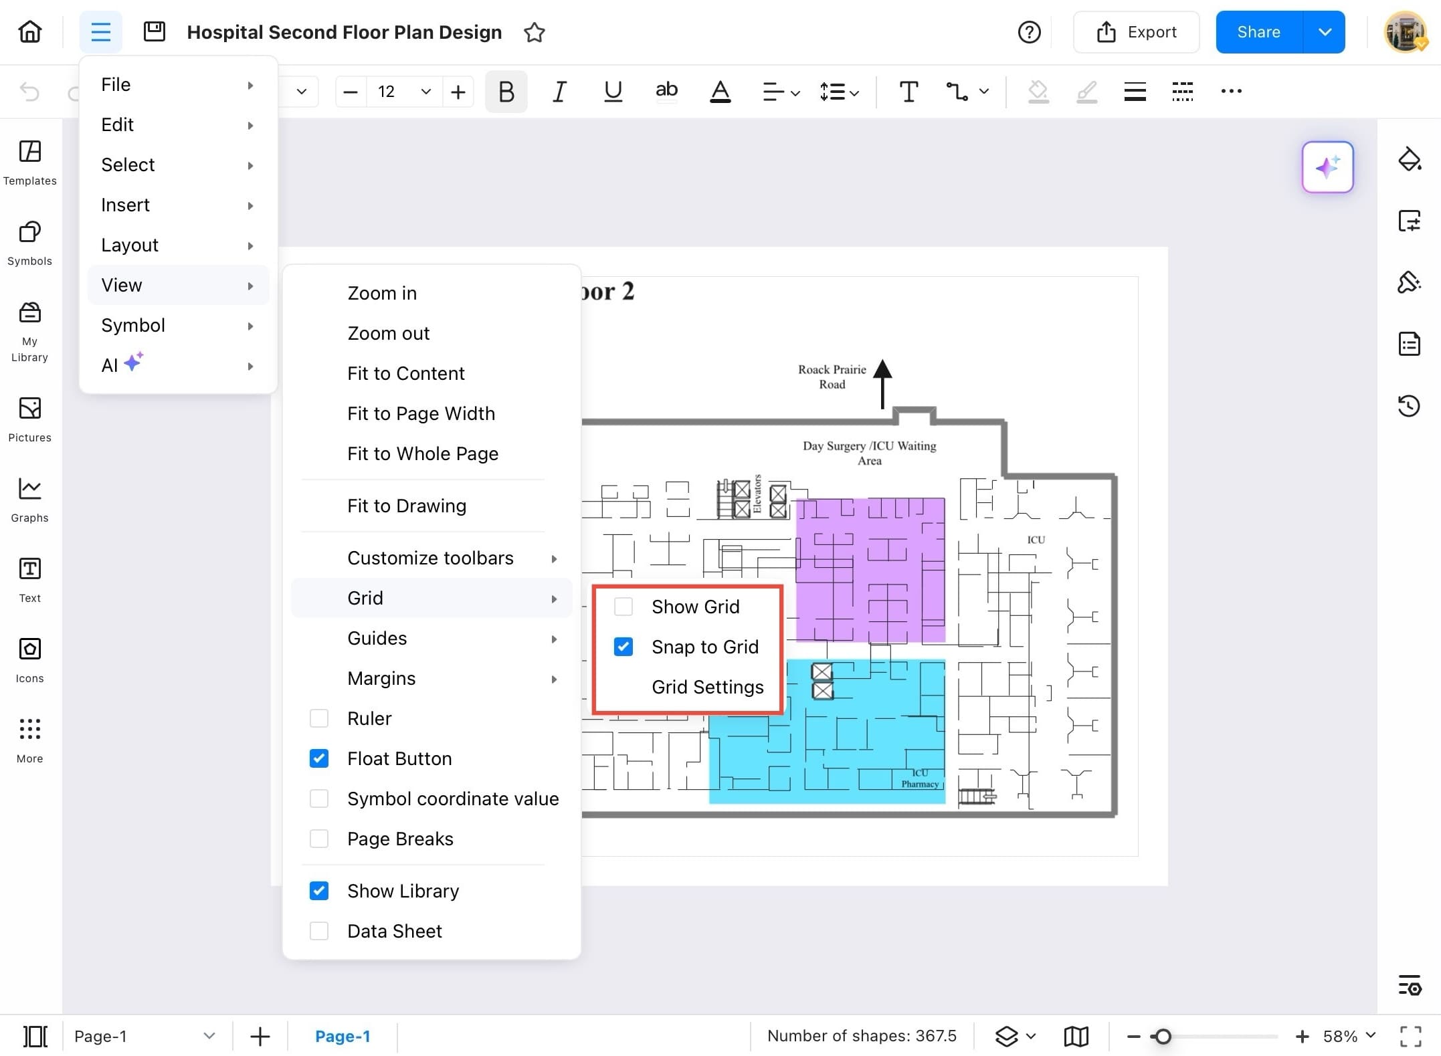1441x1056 pixels.
Task: Expand the Share dropdown arrow
Action: click(x=1324, y=31)
